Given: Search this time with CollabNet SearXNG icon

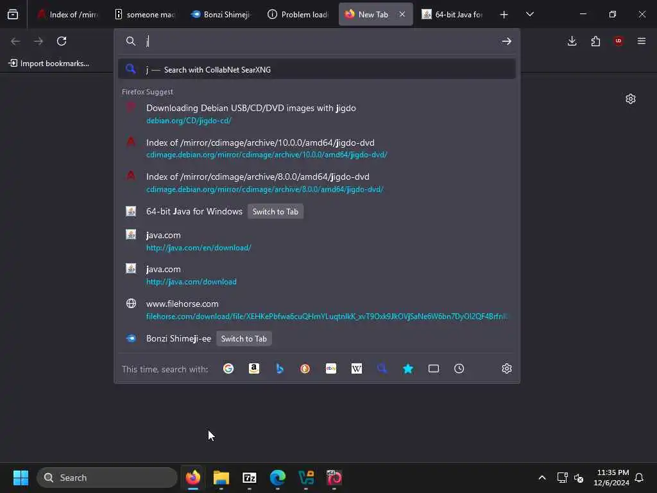Looking at the screenshot, I should (x=382, y=368).
